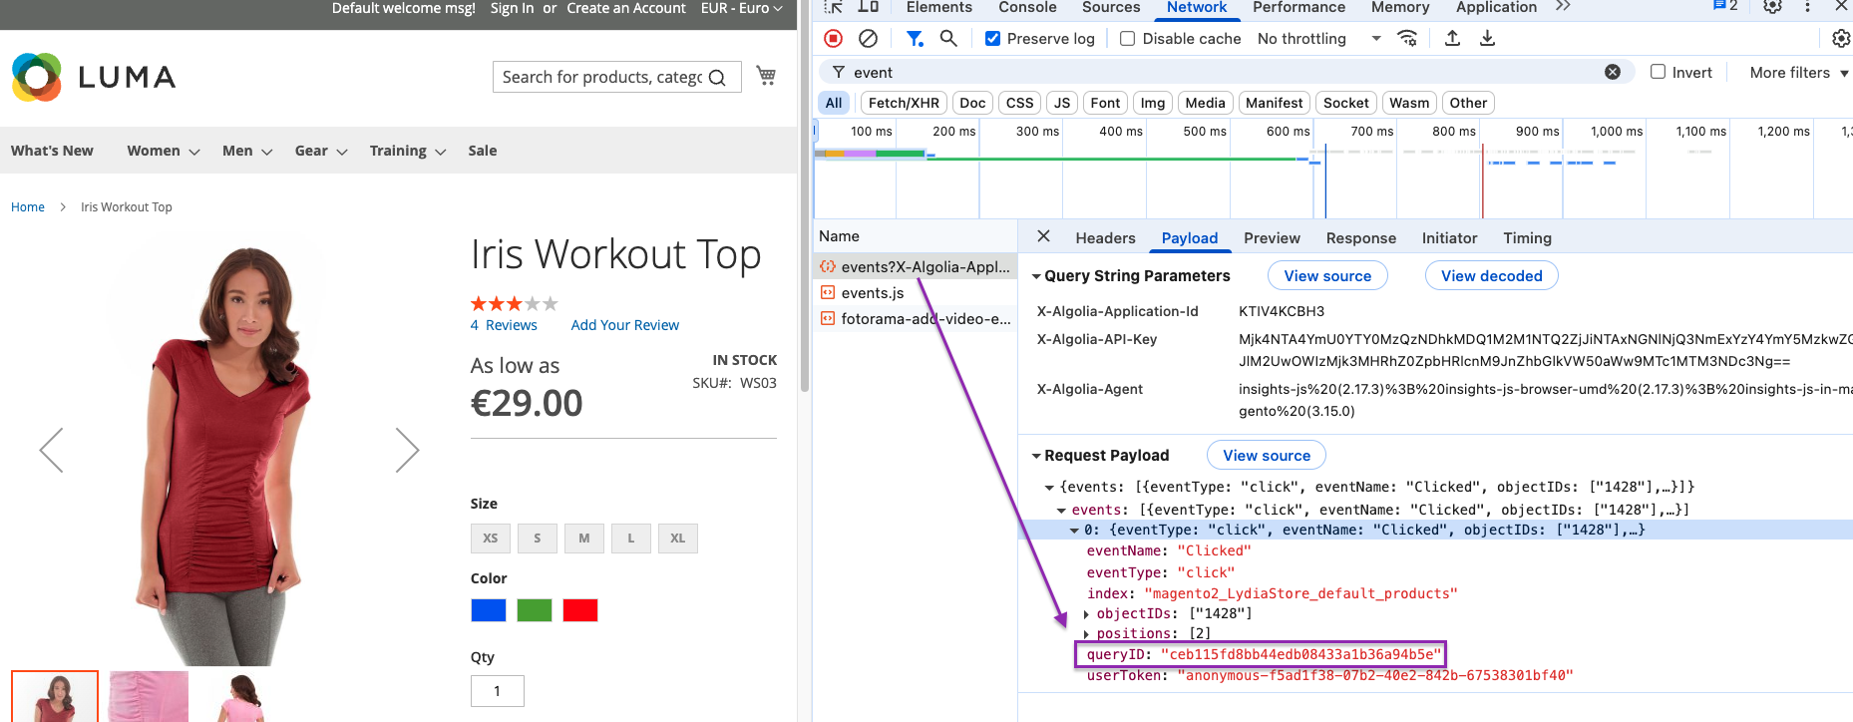Screen dimensions: 1853x722
Task: Switch to Console panel tab
Action: tap(1027, 8)
